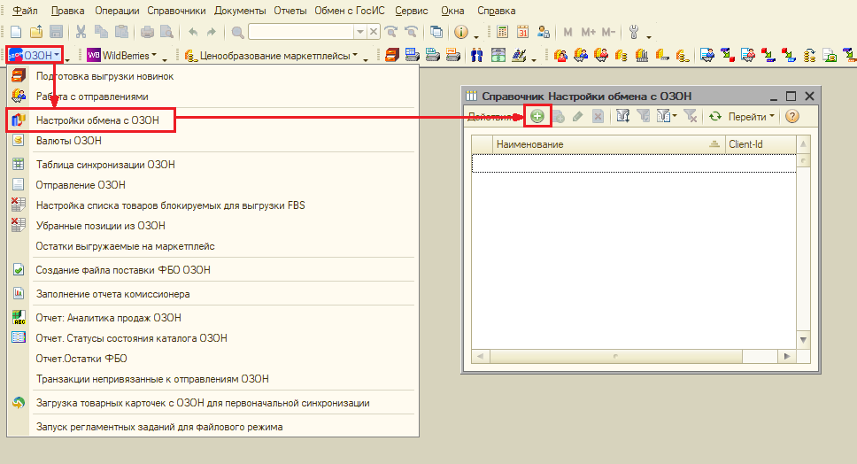Sort by the Наименование column header
Viewport: 857px width, 464px height.
coord(608,144)
